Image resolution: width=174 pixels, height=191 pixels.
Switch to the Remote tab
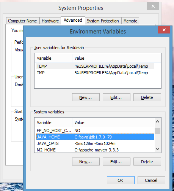[x=130, y=21]
